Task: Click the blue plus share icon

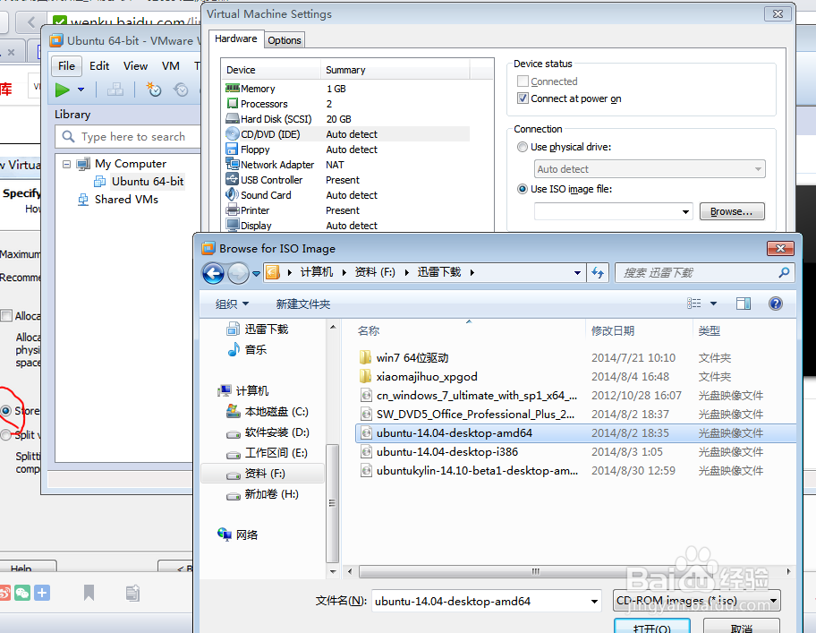Action: pyautogui.click(x=42, y=593)
